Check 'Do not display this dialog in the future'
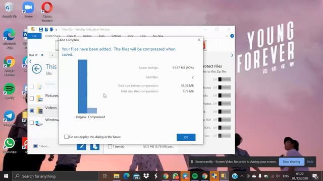The image size is (323, 181). tap(66, 137)
